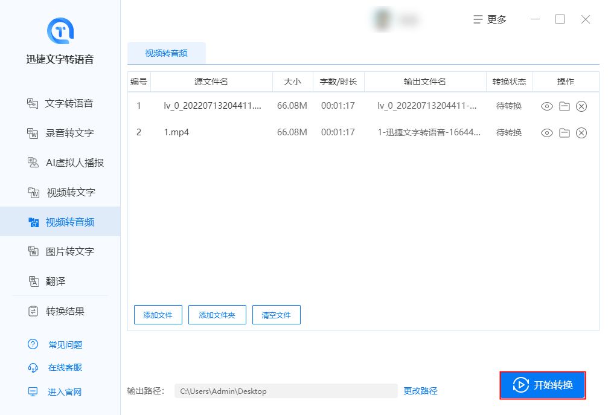Click the 图片转文字 sidebar icon
The width and height of the screenshot is (608, 415).
[33, 252]
